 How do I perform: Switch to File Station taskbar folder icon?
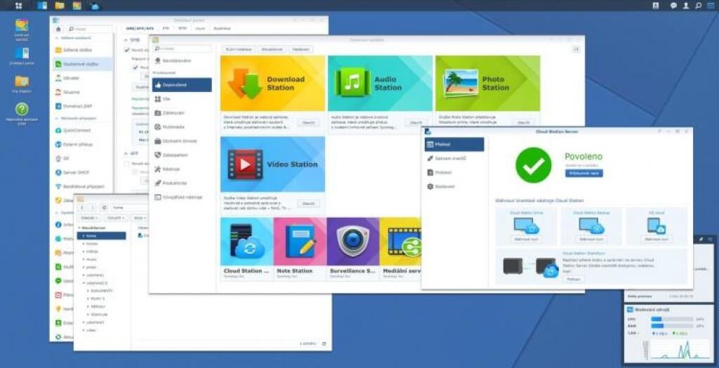[60, 6]
